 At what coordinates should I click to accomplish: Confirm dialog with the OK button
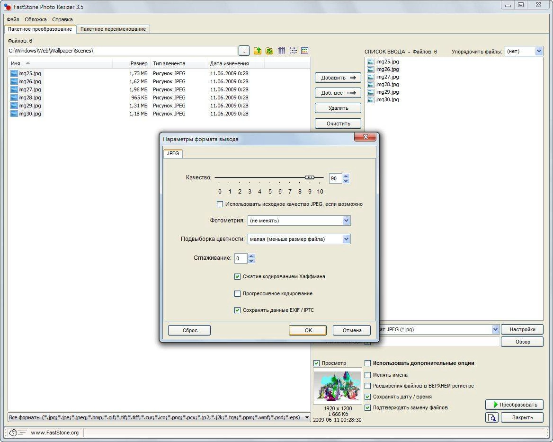(308, 330)
